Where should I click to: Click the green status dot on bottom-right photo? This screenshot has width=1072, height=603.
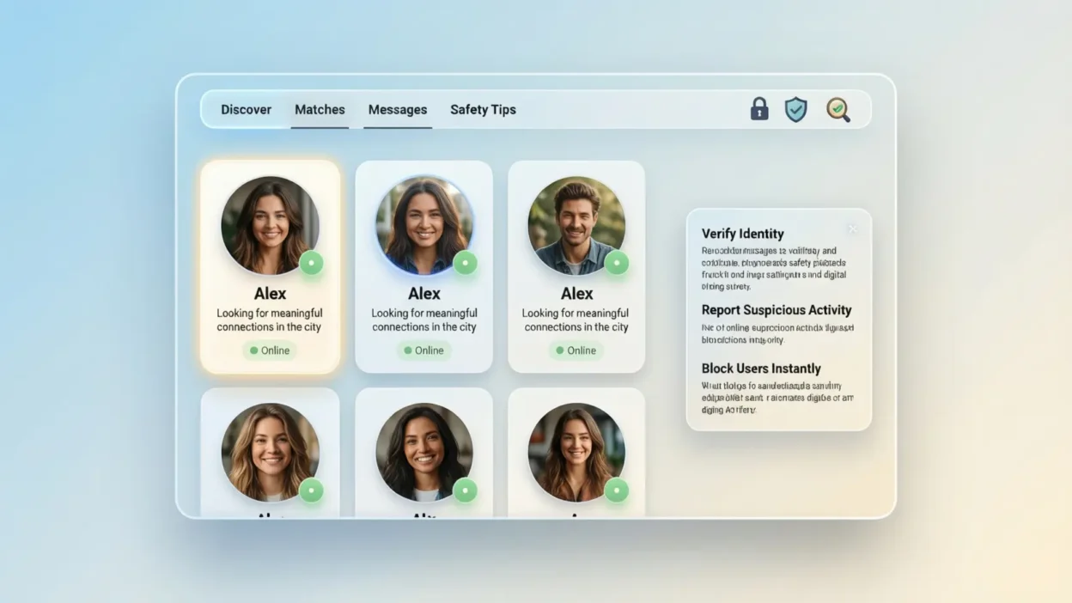(x=617, y=490)
